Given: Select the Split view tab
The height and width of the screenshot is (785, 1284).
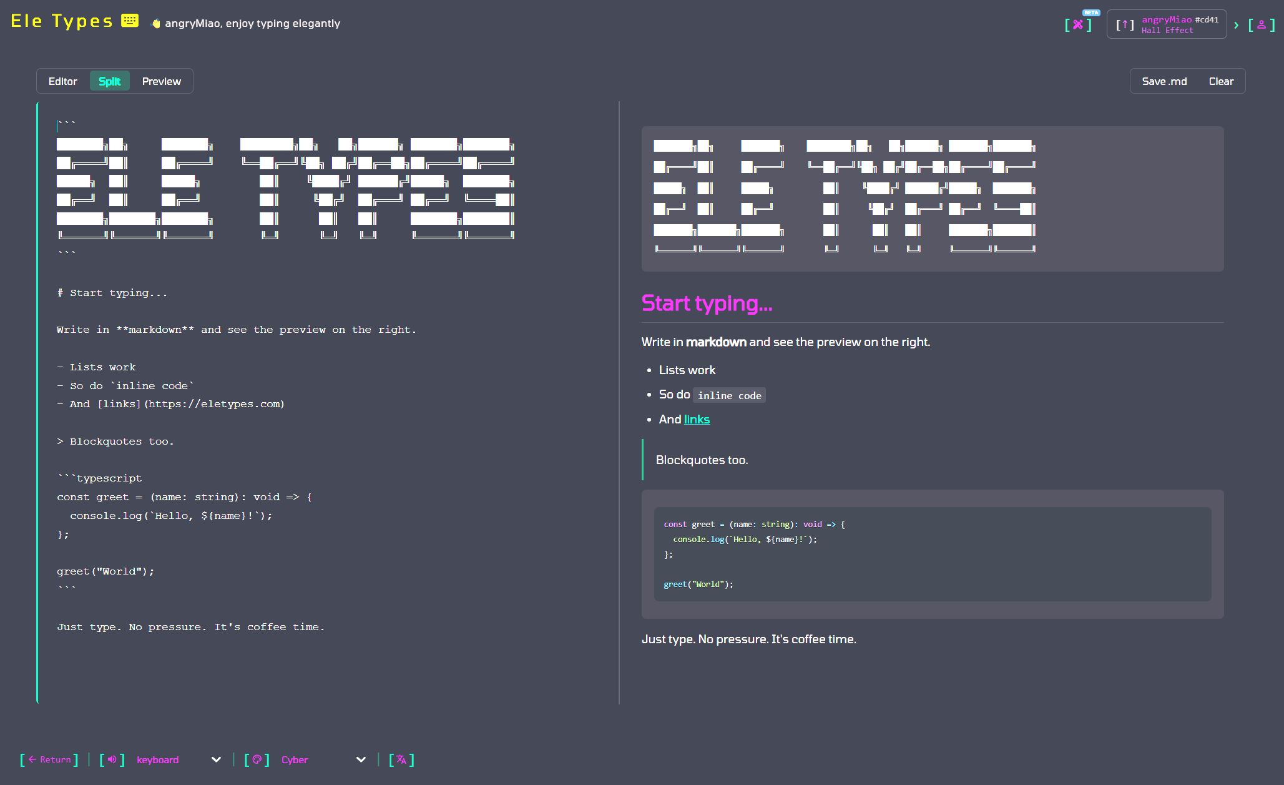Looking at the screenshot, I should pyautogui.click(x=110, y=81).
